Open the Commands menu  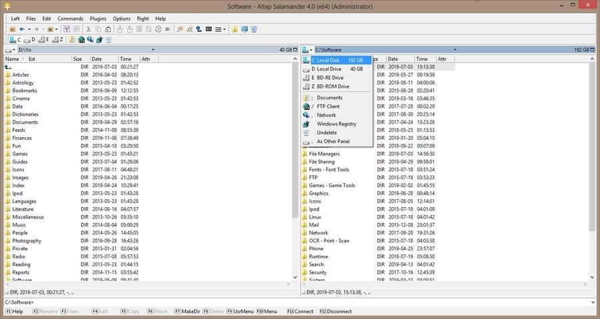[x=71, y=19]
